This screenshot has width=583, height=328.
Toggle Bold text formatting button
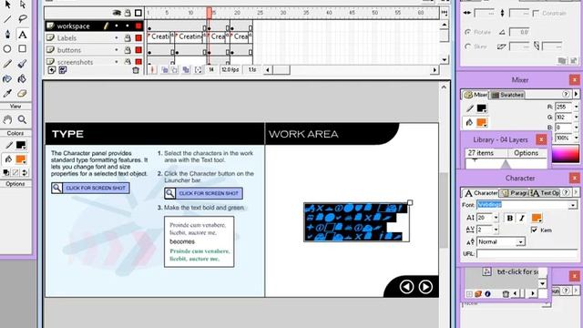click(510, 219)
